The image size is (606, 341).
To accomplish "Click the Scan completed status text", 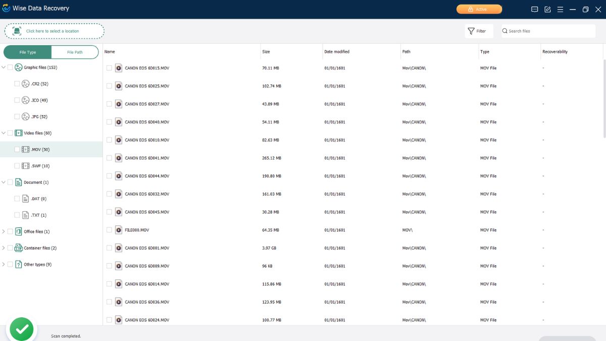I will click(66, 336).
